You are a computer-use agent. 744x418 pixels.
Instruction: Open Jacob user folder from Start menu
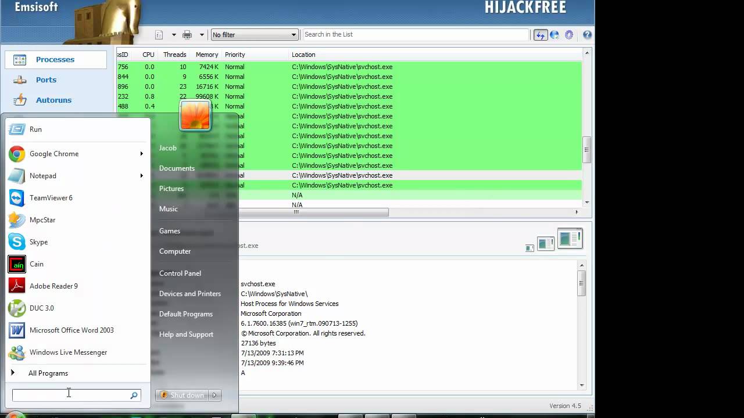[x=168, y=148]
